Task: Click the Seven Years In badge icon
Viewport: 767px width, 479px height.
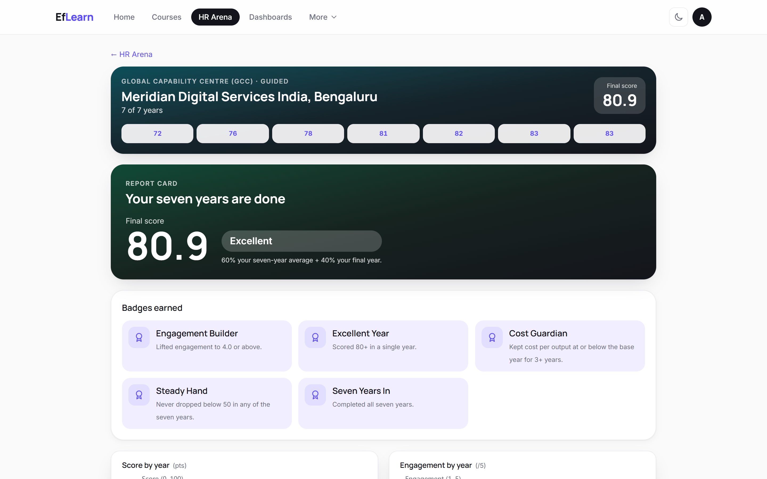Action: coord(315,395)
